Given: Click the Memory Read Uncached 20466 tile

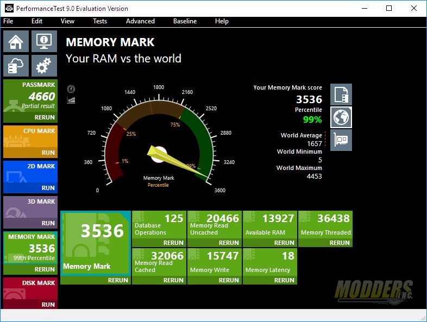Looking at the screenshot, I should tap(215, 225).
